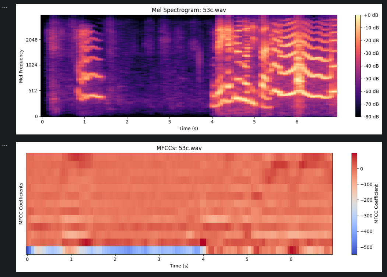Image resolution: width=387 pixels, height=277 pixels.
Task: Click the -300 label on MFCC colorbar
Action: click(x=366, y=216)
